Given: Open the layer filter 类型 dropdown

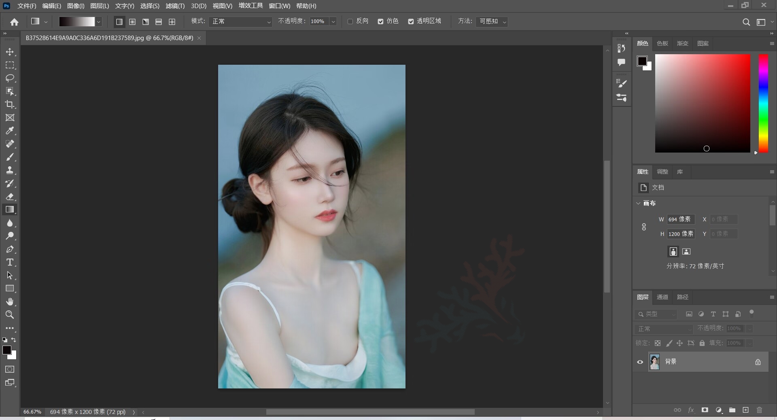Looking at the screenshot, I should 656,314.
